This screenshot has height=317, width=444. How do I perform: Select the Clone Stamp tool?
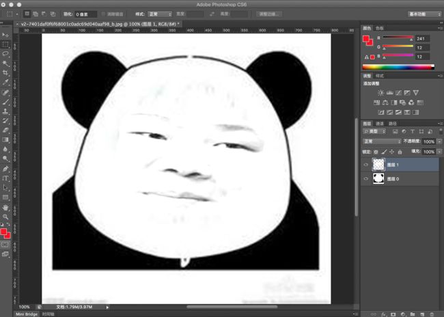click(5, 111)
